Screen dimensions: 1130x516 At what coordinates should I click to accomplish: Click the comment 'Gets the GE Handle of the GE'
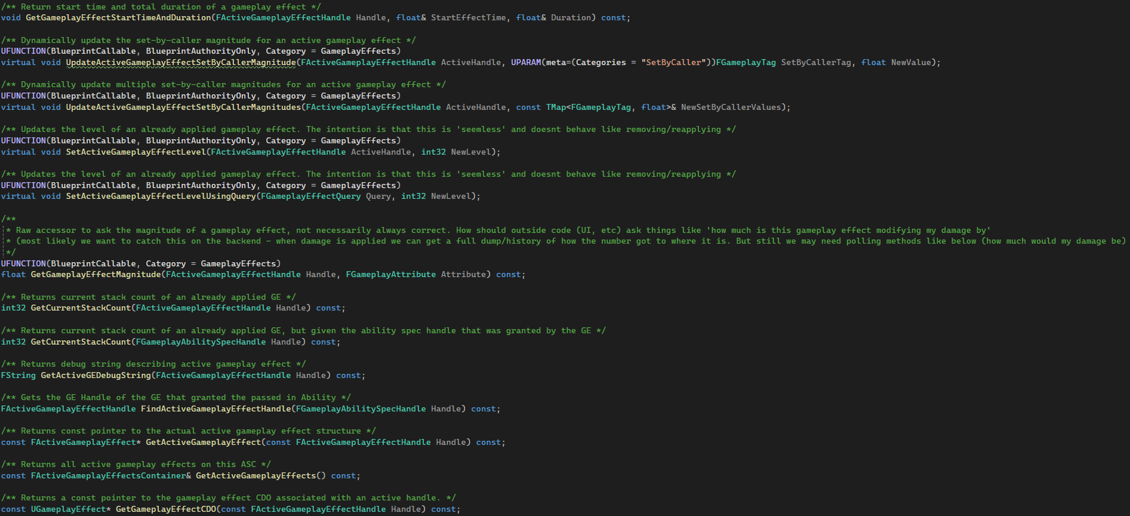pos(176,398)
